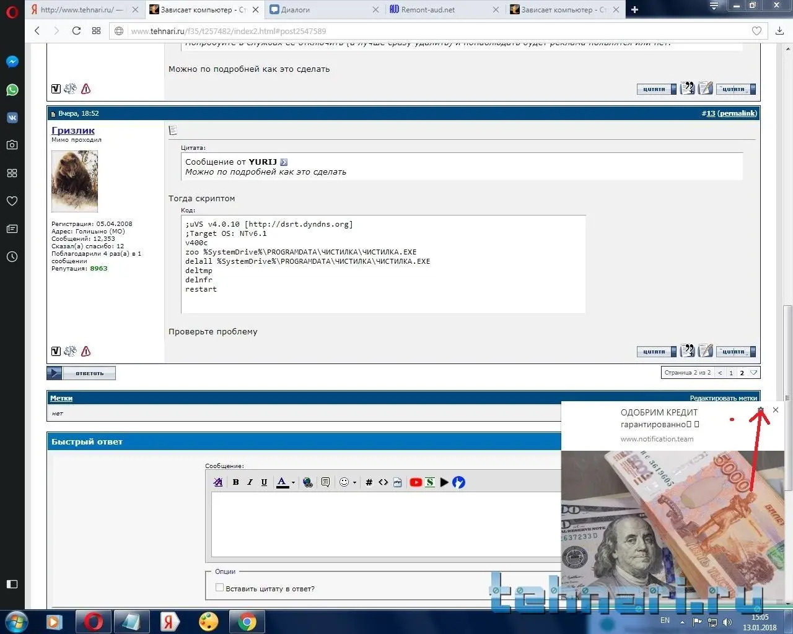Click the address bar URL field
793x634 pixels.
pos(434,31)
